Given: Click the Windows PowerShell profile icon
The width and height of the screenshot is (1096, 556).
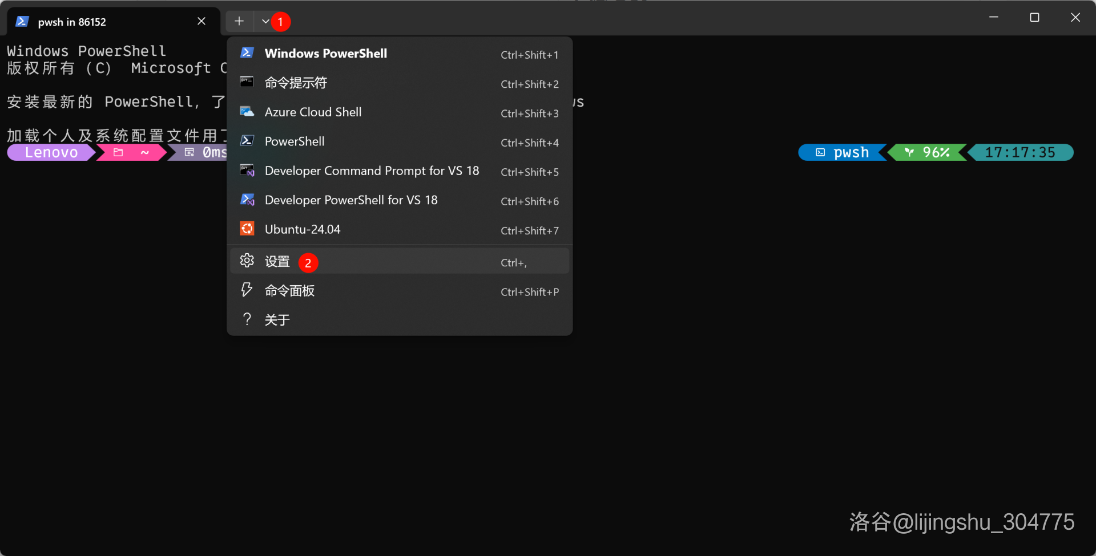Looking at the screenshot, I should (247, 53).
